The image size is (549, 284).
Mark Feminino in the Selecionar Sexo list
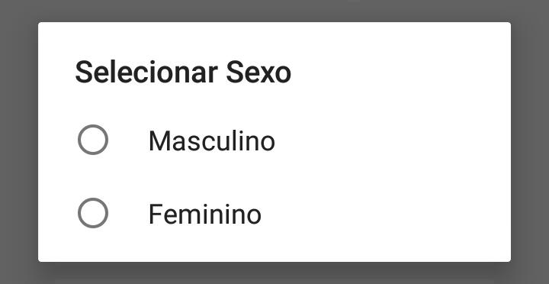(x=274, y=213)
